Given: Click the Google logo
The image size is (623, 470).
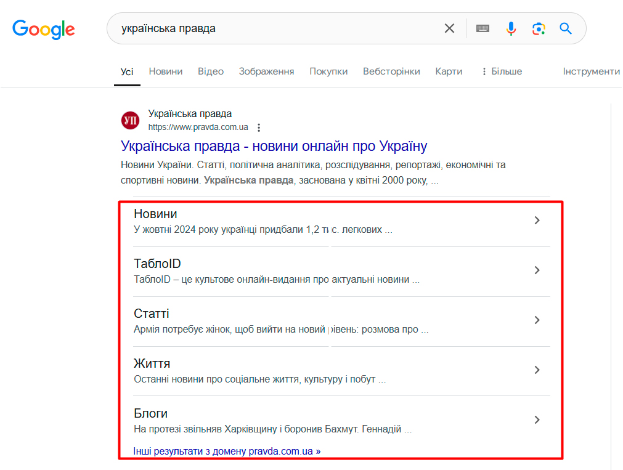Looking at the screenshot, I should coord(43,29).
